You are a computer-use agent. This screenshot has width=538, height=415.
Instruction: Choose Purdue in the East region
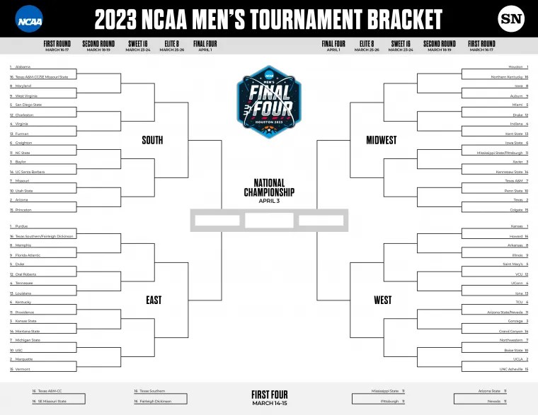(x=22, y=226)
